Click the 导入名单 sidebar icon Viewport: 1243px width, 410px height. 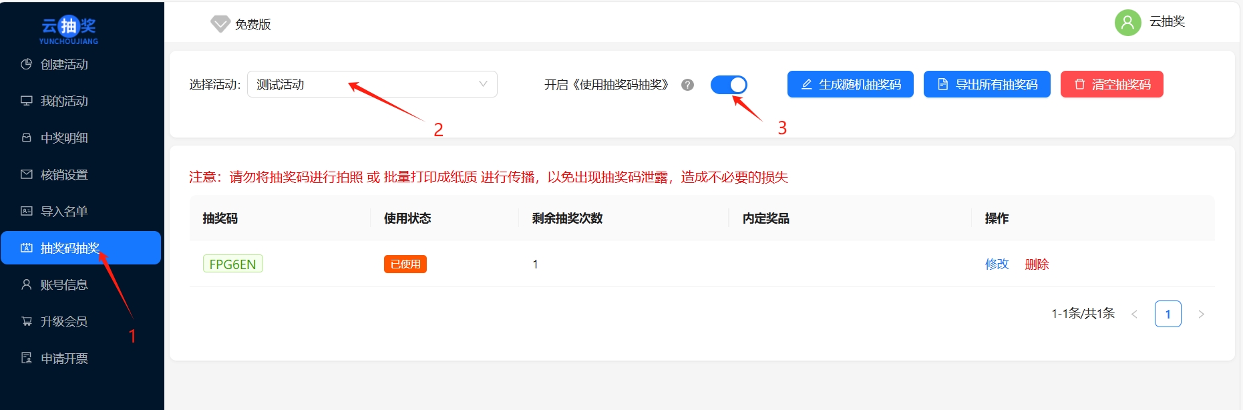[27, 211]
